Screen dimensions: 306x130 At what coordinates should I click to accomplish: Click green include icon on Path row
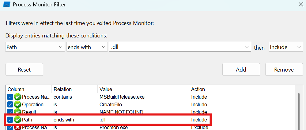(17, 120)
